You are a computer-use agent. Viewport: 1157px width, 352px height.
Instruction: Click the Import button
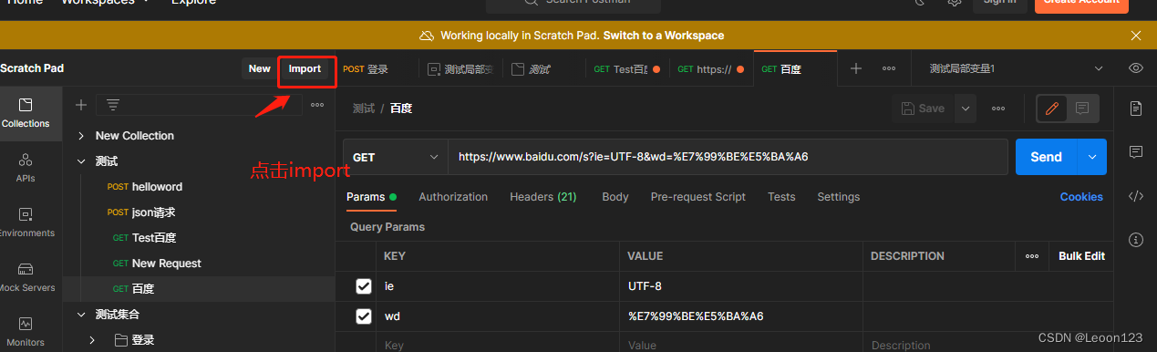(x=305, y=68)
